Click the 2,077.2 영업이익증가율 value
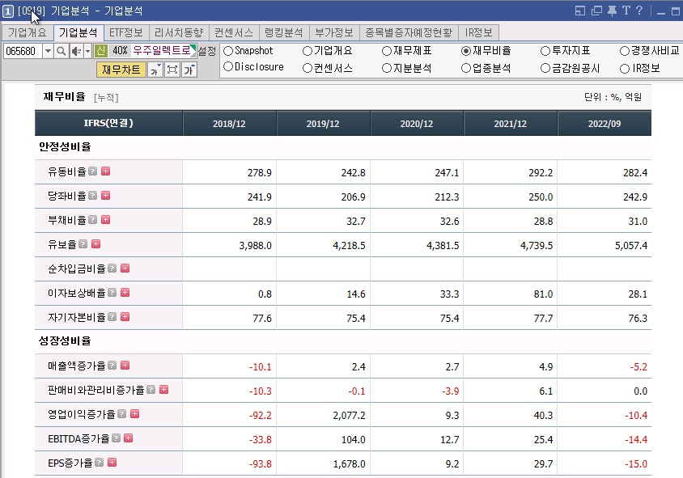The image size is (683, 478). click(349, 415)
